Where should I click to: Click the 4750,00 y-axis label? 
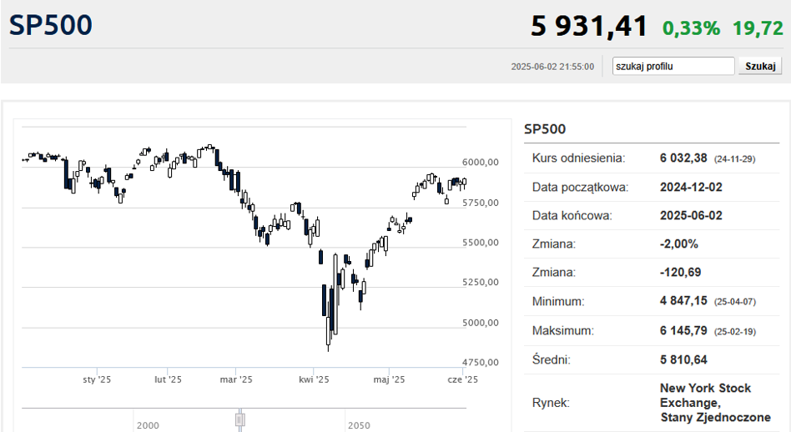click(481, 363)
